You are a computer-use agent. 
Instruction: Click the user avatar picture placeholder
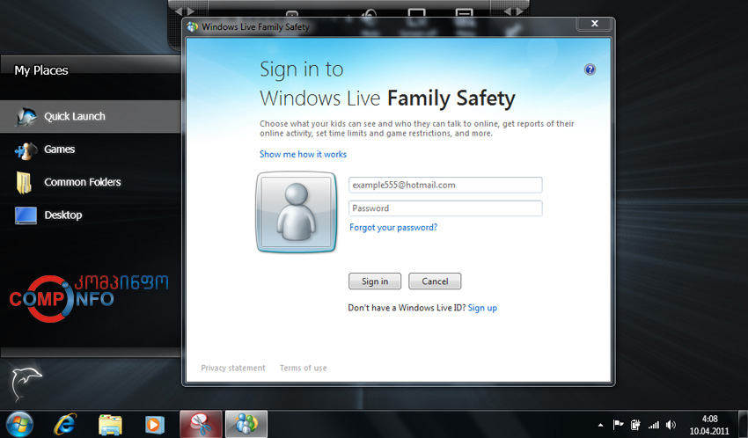[x=297, y=212]
